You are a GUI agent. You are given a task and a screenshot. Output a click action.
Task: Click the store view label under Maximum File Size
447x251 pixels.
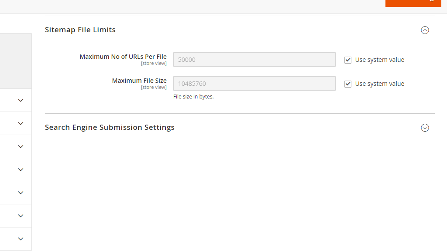(154, 87)
